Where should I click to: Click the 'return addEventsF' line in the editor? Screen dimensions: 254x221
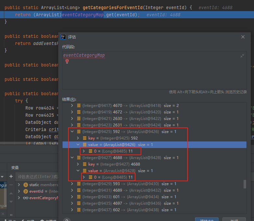[36, 43]
